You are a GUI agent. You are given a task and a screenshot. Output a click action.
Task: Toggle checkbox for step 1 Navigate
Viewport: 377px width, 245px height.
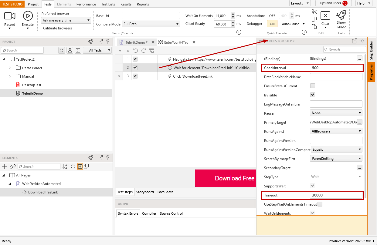[135, 59]
